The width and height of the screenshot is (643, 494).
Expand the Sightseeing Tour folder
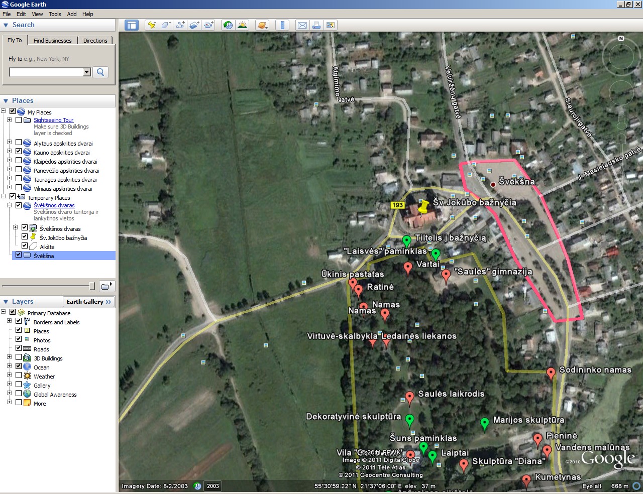(9, 120)
